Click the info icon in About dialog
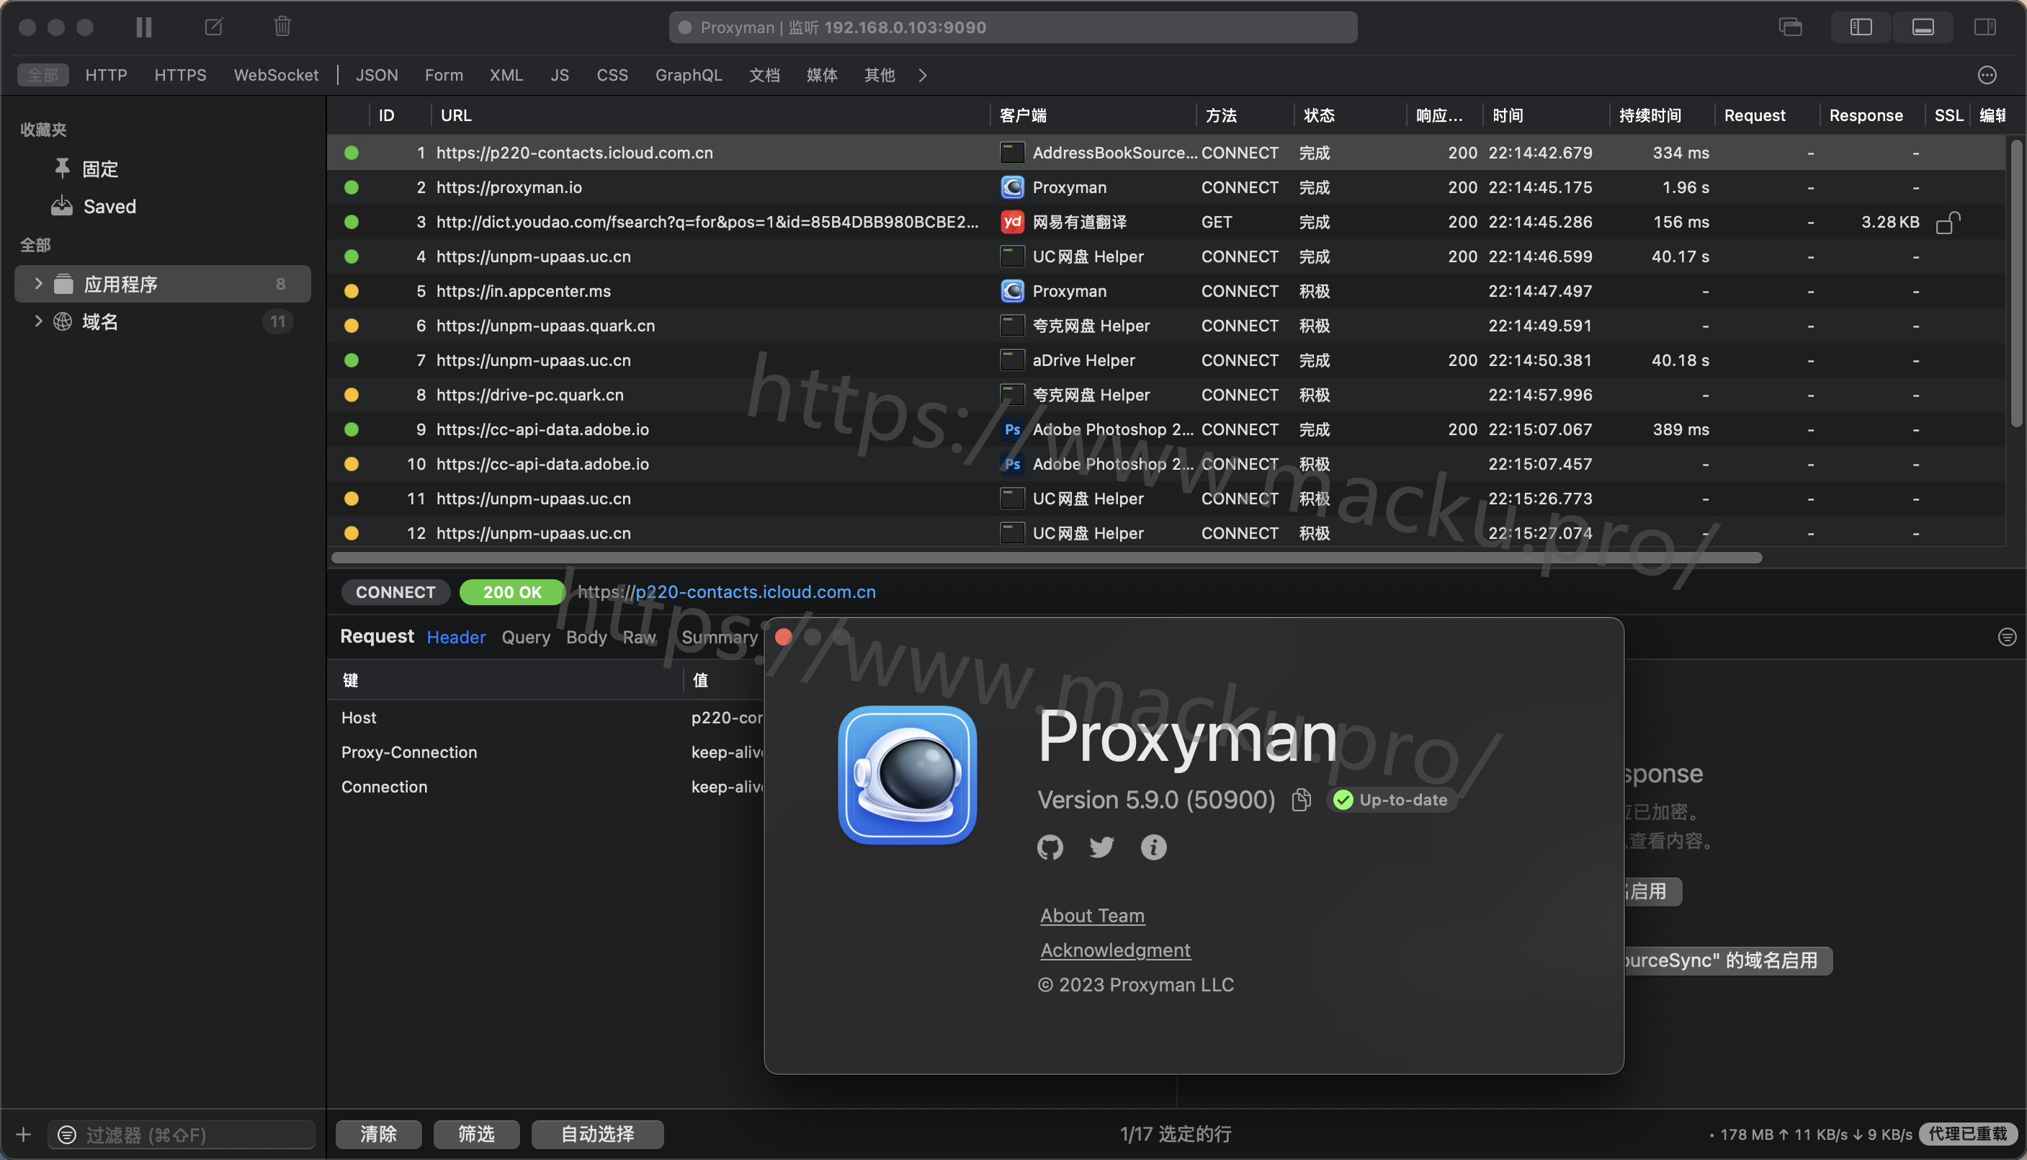The image size is (2027, 1160). pyautogui.click(x=1153, y=847)
